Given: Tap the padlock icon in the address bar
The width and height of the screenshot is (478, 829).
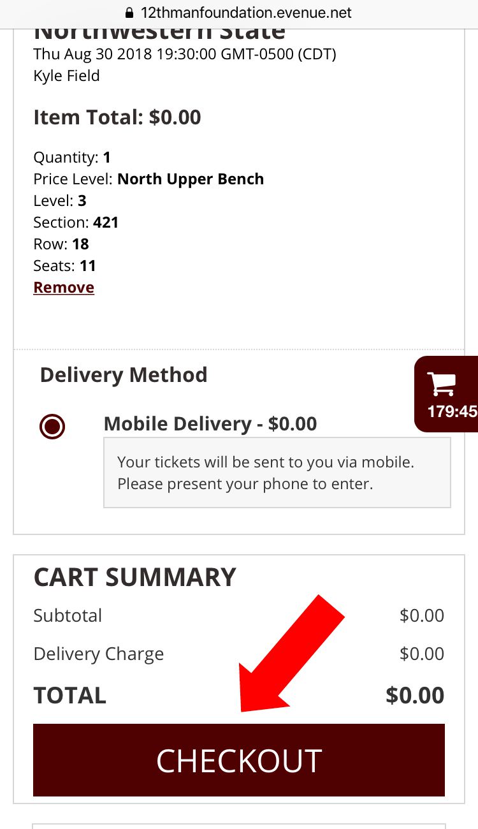Looking at the screenshot, I should (x=130, y=13).
